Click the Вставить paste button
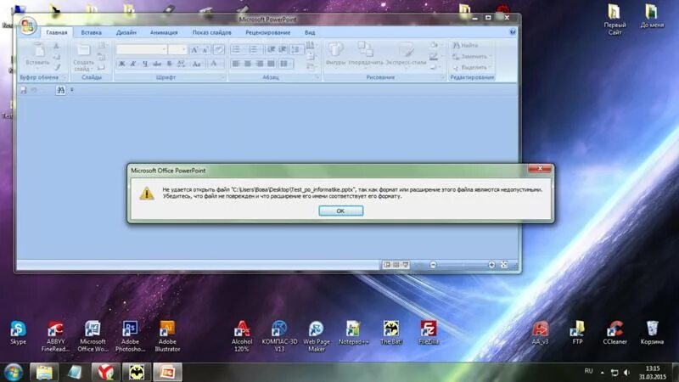The height and width of the screenshot is (382, 679). [37, 54]
